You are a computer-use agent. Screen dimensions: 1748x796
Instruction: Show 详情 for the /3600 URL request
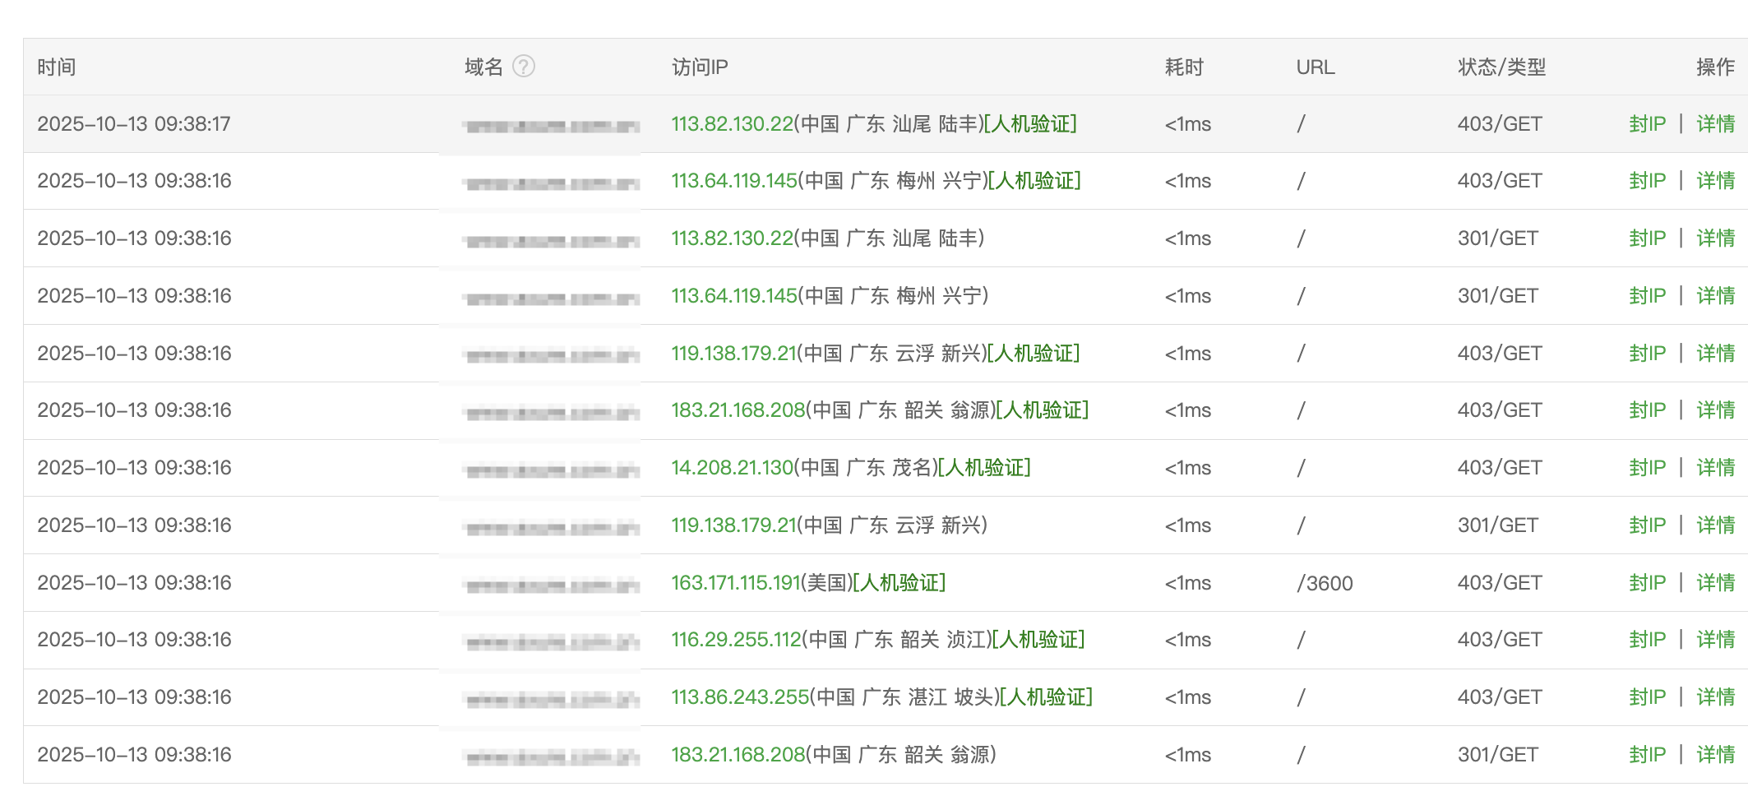click(1715, 583)
